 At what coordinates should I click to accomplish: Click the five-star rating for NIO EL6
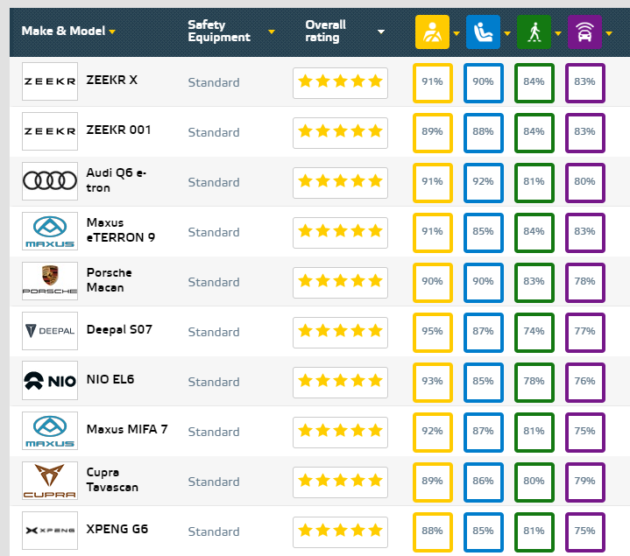tap(340, 382)
